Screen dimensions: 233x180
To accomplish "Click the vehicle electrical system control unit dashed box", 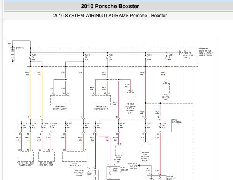I will pyautogui.click(x=130, y=97).
